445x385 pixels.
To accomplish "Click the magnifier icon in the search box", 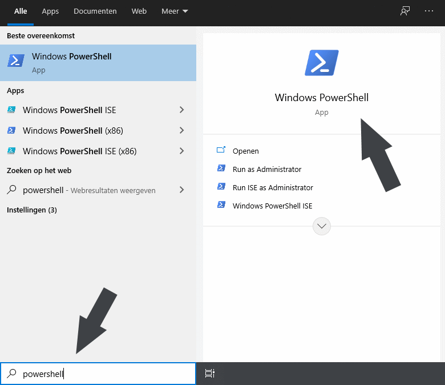I will coord(11,374).
